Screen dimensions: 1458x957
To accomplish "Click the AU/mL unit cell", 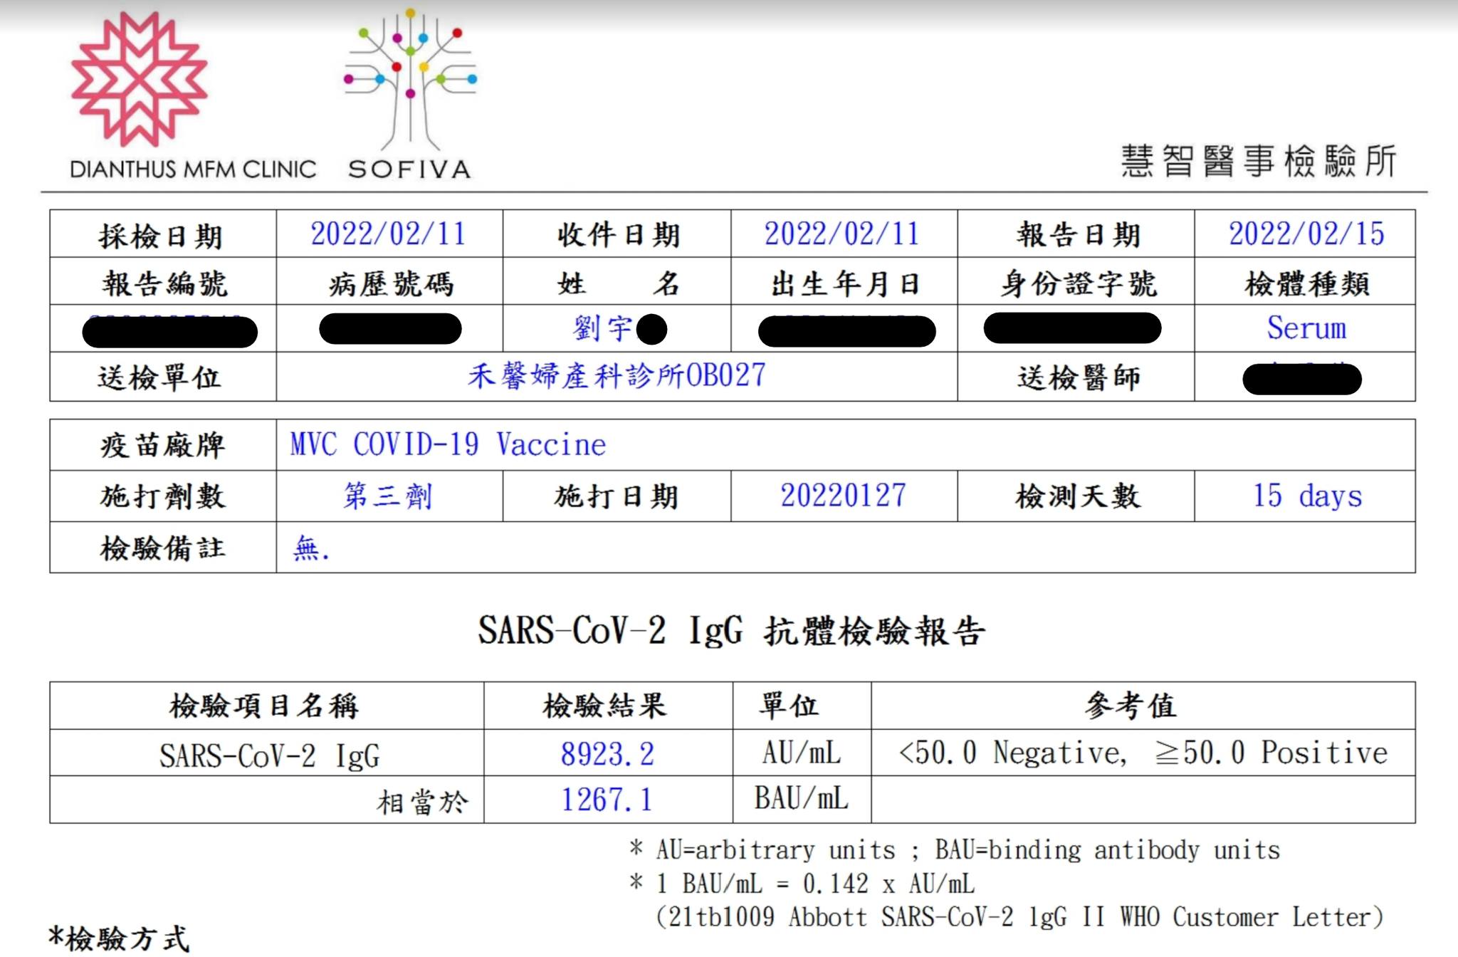I will tap(802, 753).
